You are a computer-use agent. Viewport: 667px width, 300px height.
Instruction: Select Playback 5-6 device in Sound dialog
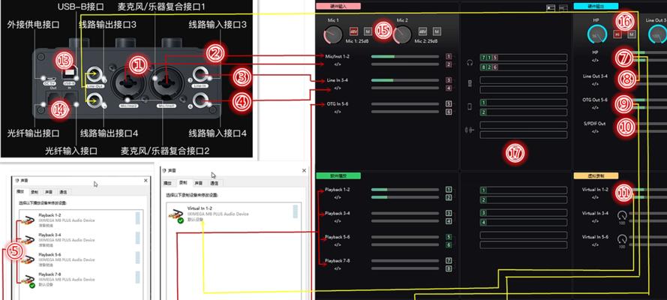coord(81,259)
